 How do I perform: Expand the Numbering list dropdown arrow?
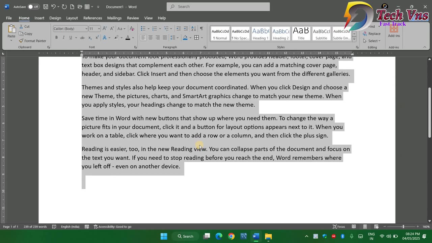[x=160, y=29]
